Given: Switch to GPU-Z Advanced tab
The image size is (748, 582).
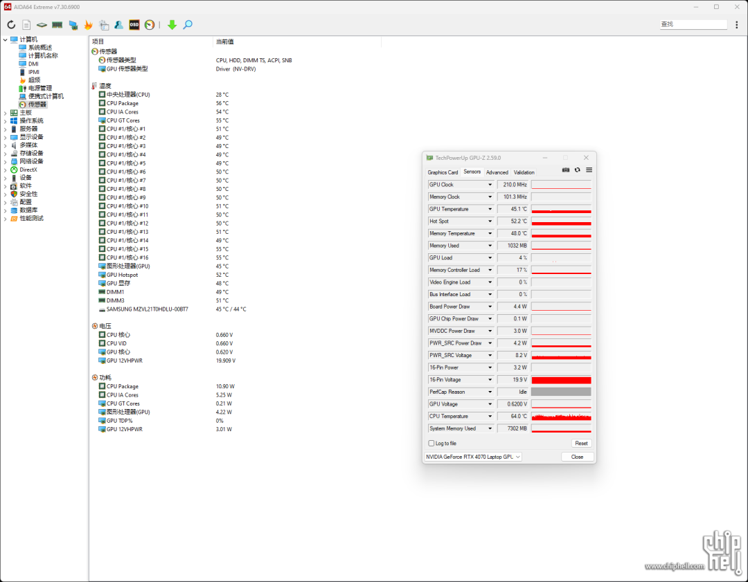Looking at the screenshot, I should coord(497,172).
